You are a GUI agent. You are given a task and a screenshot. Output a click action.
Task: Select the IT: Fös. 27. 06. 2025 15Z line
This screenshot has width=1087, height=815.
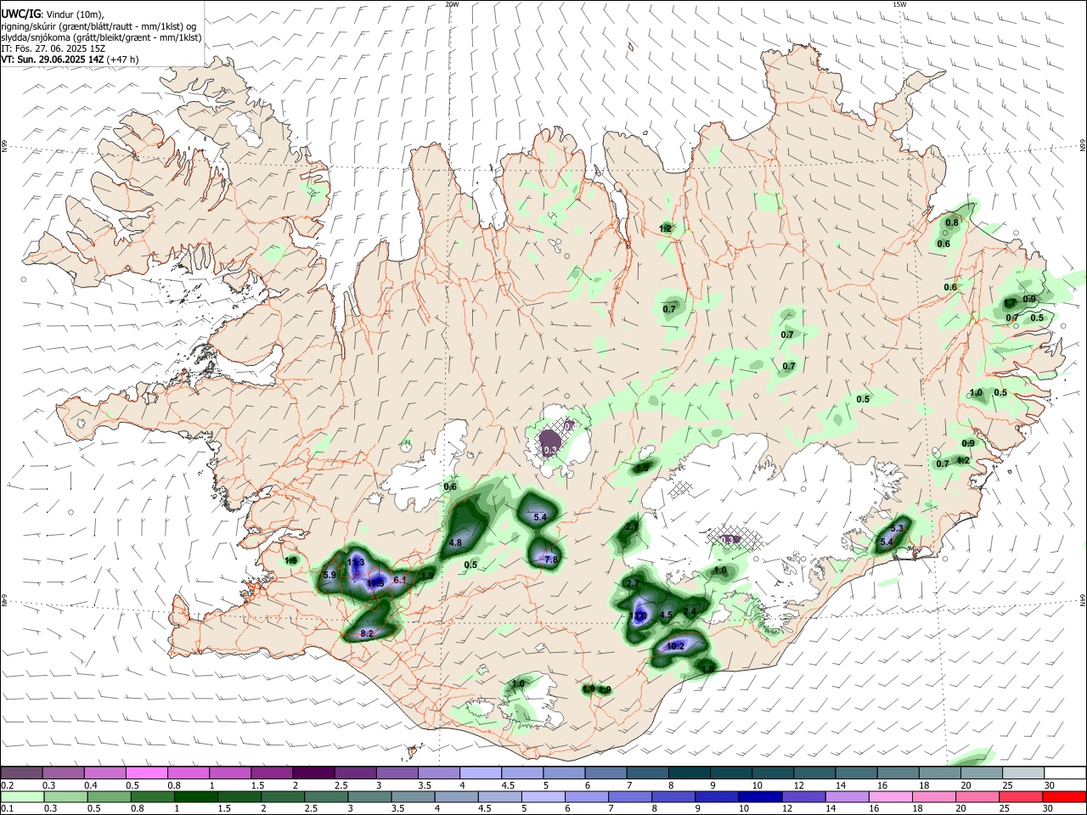[x=53, y=48]
